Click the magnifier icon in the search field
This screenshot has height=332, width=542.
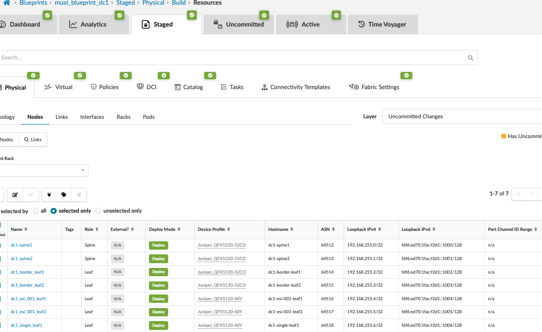[471, 58]
